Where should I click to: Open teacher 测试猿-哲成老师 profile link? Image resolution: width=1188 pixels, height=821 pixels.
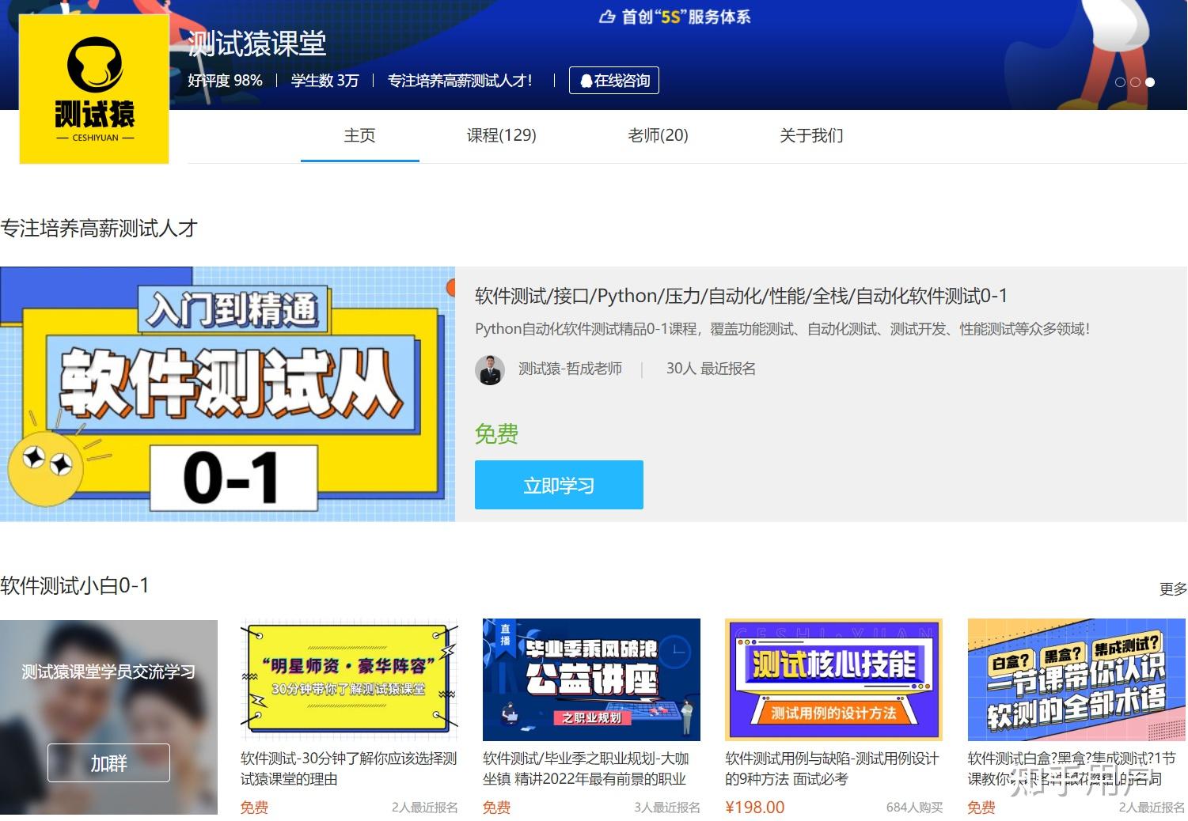pyautogui.click(x=570, y=369)
